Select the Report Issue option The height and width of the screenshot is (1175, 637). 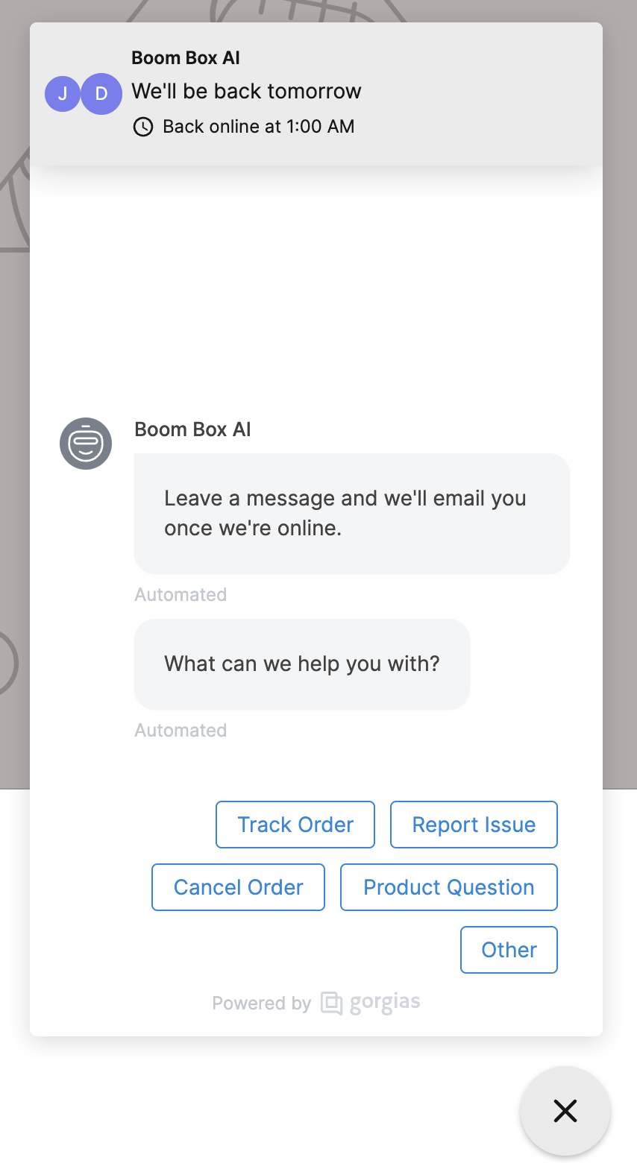point(474,825)
